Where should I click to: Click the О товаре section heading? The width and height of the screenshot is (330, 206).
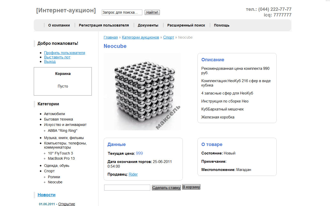[212, 144]
